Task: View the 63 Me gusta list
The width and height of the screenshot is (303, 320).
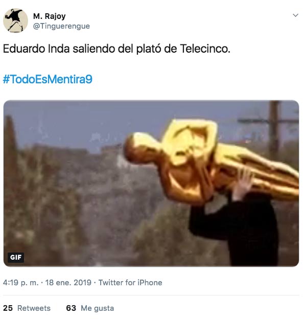Action: coord(90,308)
